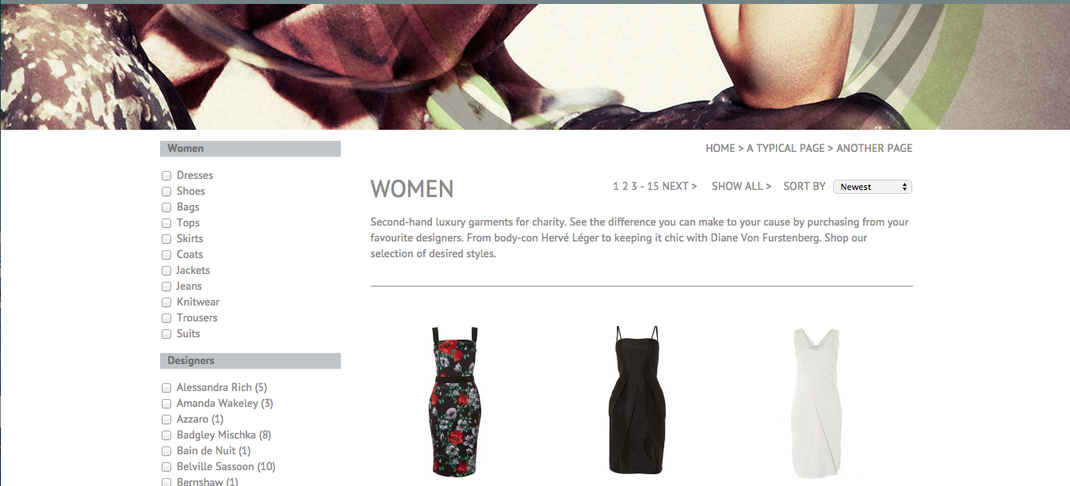Open the Sort By Newest dropdown

[873, 187]
